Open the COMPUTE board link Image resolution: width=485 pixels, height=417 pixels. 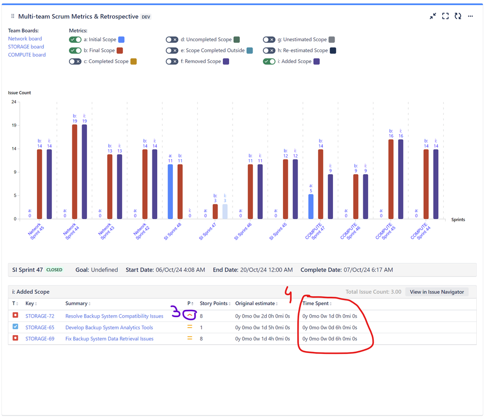point(27,55)
